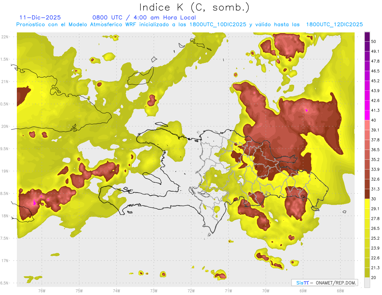Click the '8.5N' latitude label

[x=4, y=193]
